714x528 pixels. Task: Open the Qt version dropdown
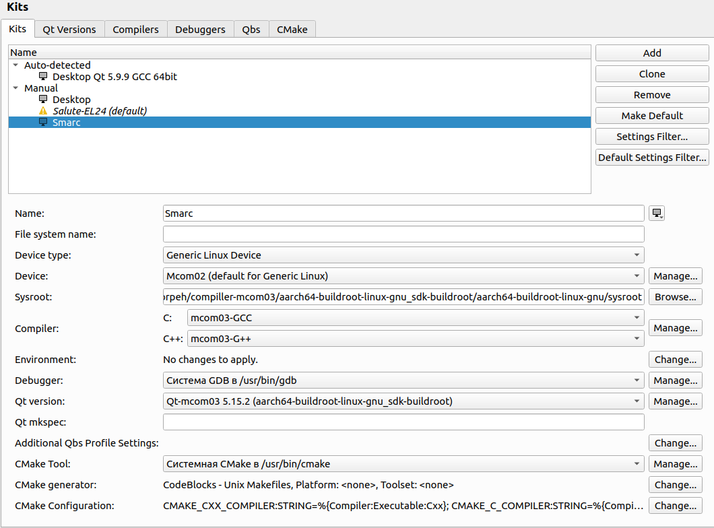tap(403, 401)
